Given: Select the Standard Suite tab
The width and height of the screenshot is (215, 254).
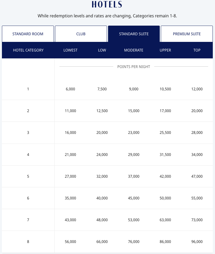Looking at the screenshot, I should (x=134, y=34).
